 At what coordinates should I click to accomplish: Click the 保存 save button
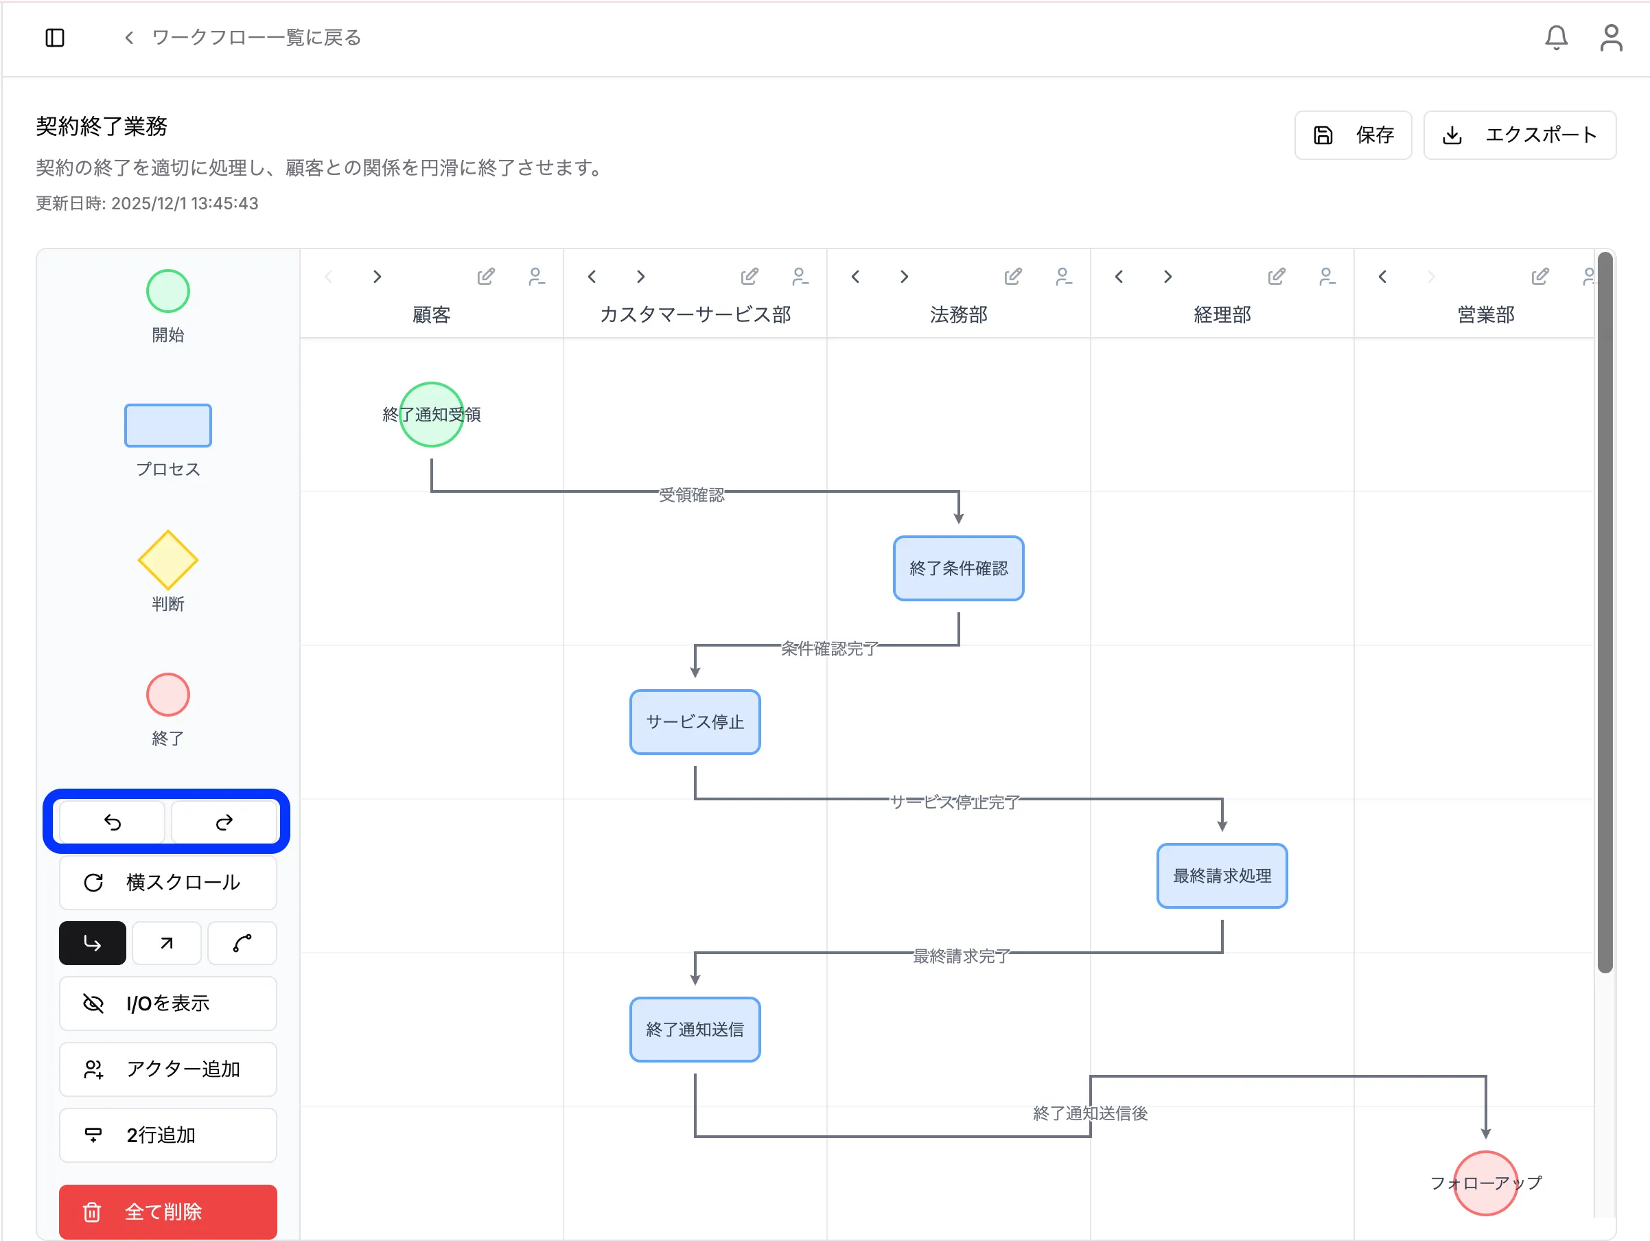(1352, 135)
